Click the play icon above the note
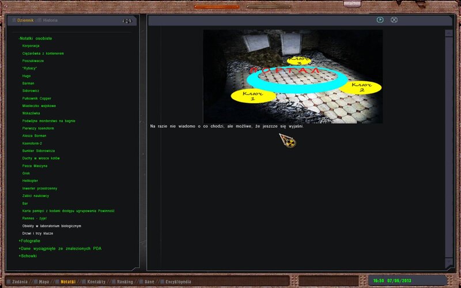The image size is (461, 288). tap(380, 20)
